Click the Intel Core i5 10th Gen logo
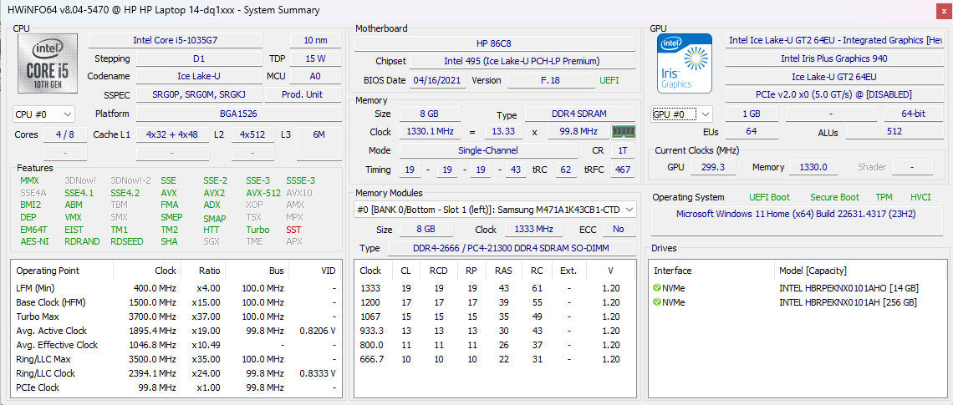953x405 pixels. point(48,63)
